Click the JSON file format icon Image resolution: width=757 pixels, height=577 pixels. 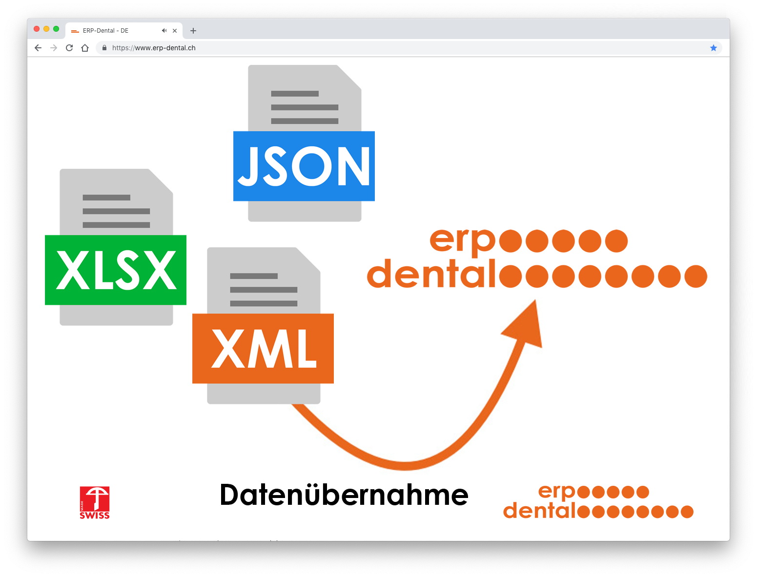[304, 166]
